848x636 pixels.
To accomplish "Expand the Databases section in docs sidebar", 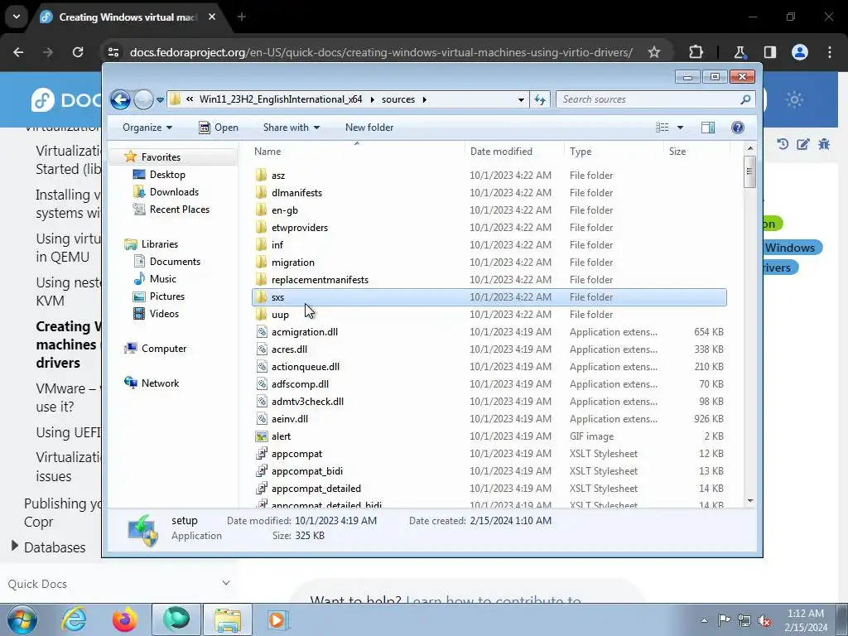I will (15, 546).
